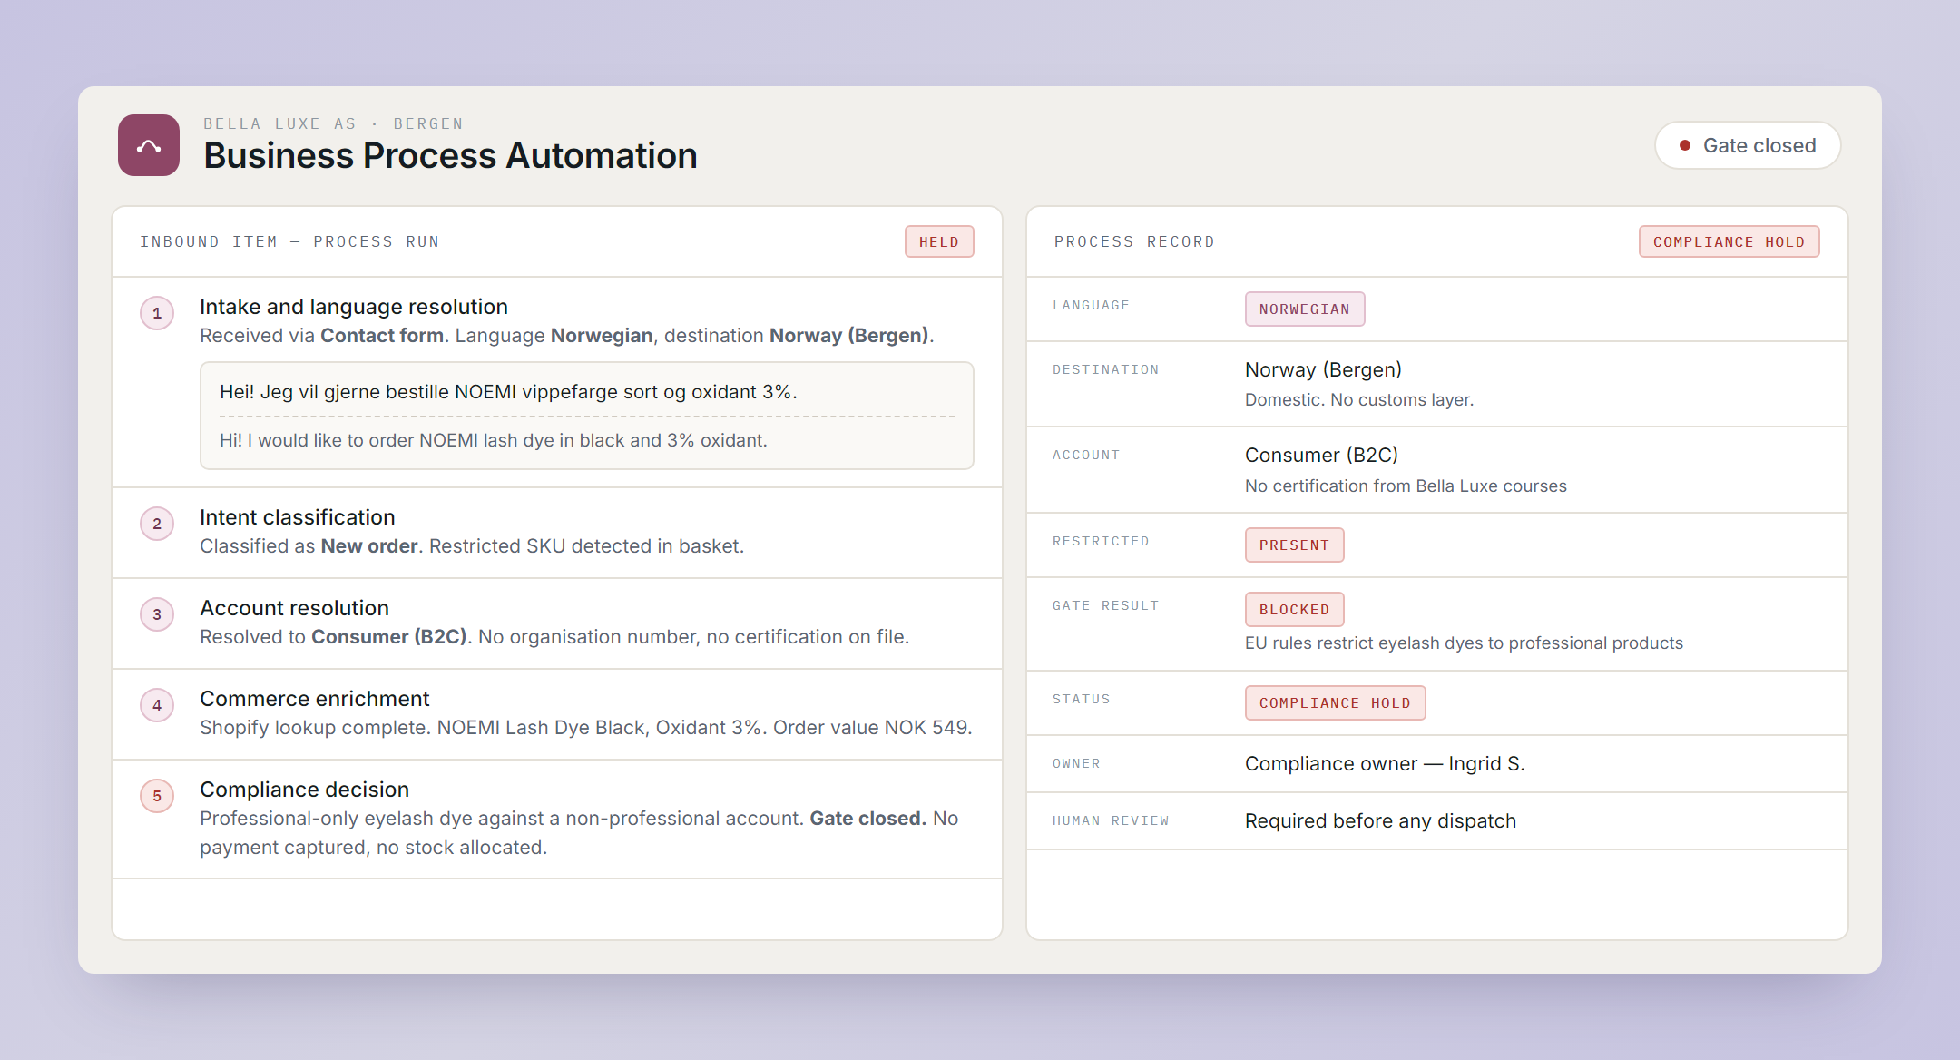Click the INBOUND ITEM — PROCESS RUN header label
The height and width of the screenshot is (1060, 1960).
pos(289,241)
